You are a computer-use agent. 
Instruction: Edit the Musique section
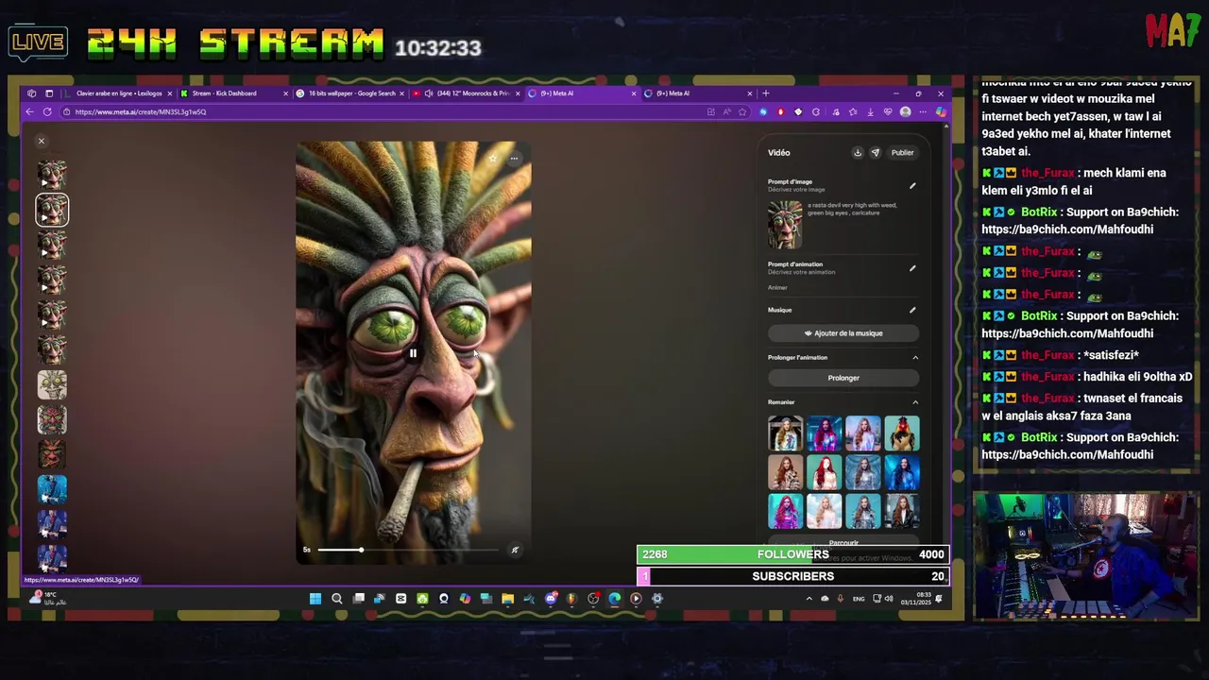click(912, 310)
